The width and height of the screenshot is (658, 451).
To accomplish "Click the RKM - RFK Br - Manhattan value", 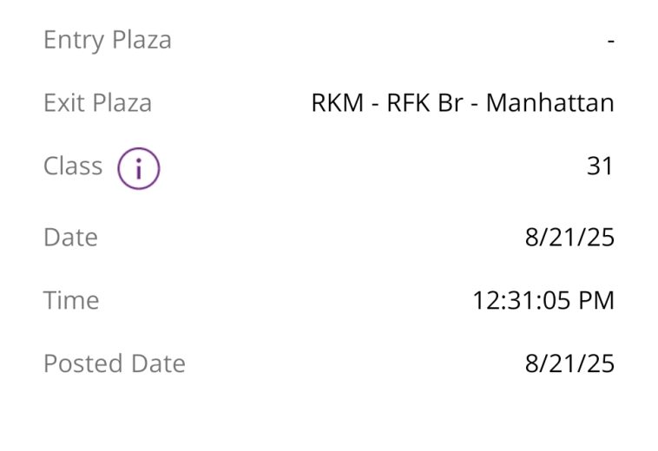I will click(463, 103).
